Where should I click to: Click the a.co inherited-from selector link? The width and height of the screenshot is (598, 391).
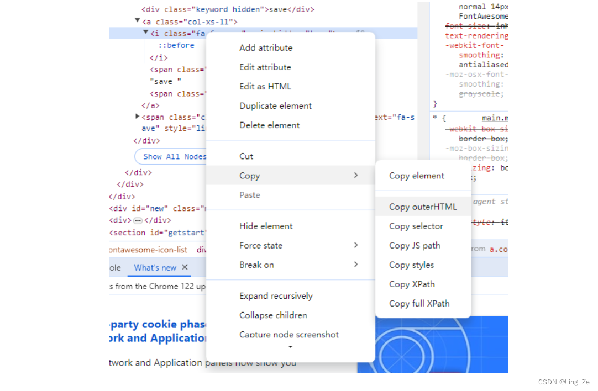(499, 249)
